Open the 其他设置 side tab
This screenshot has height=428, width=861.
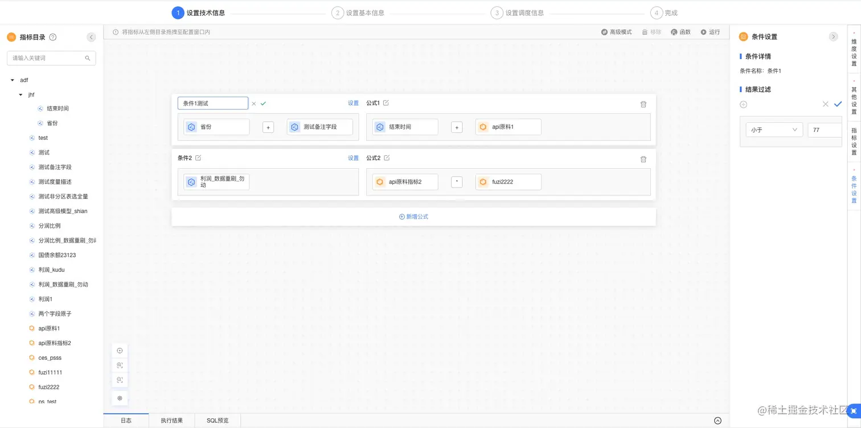854,98
